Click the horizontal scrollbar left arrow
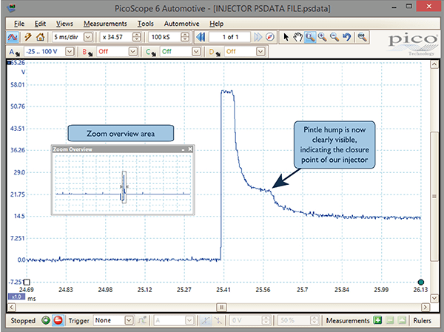This screenshot has width=444, height=332. click(11, 307)
